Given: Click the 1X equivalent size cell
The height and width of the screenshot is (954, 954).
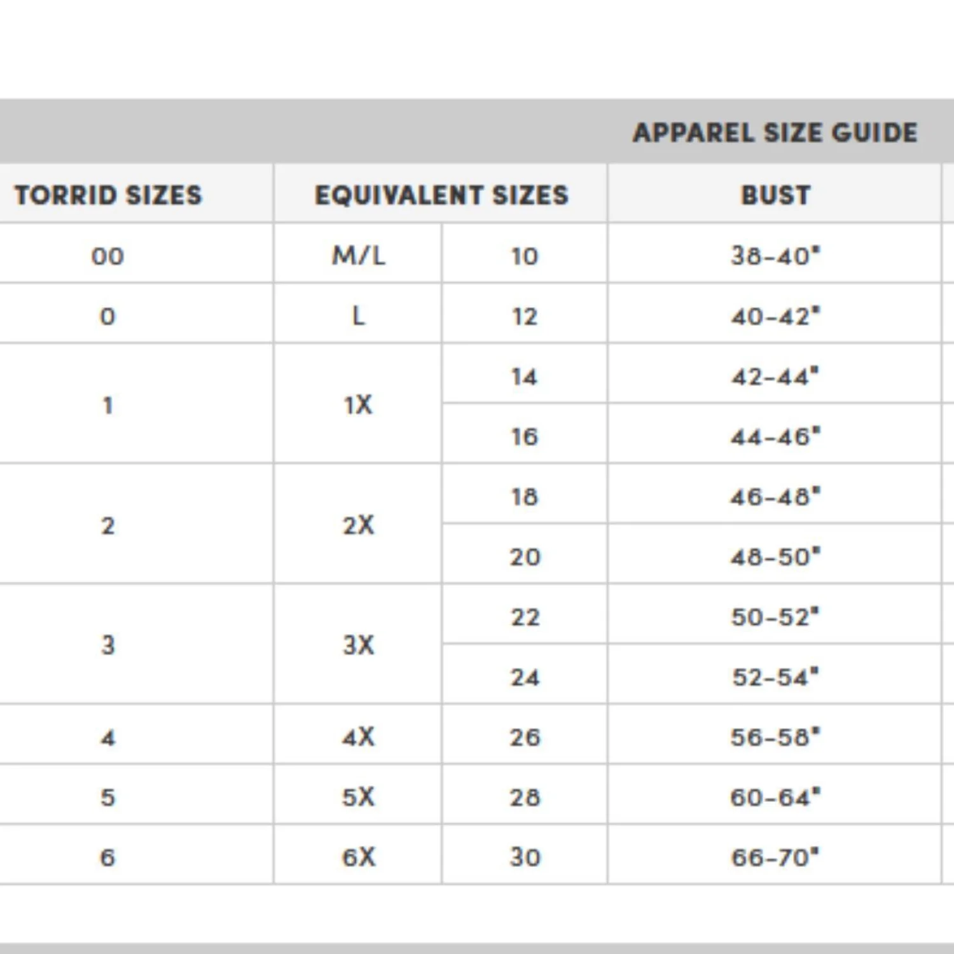Looking at the screenshot, I should (358, 404).
